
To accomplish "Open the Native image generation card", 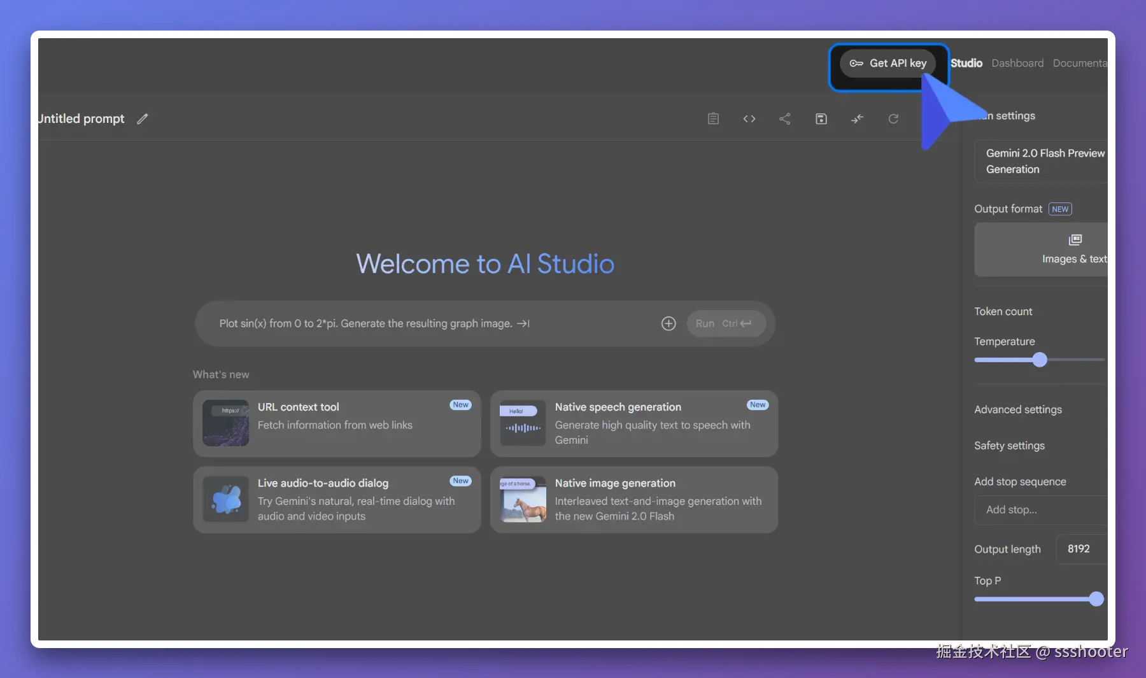I will (634, 500).
